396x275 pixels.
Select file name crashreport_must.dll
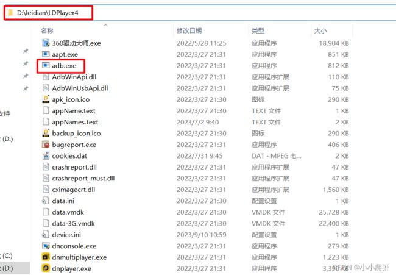click(83, 179)
